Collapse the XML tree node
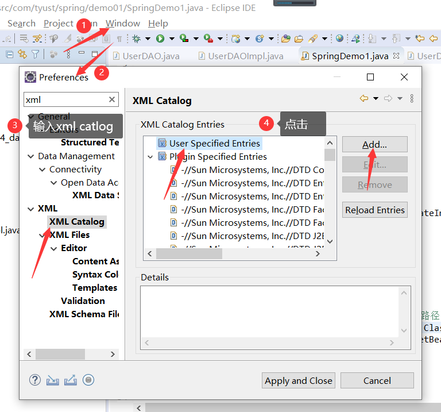Viewport: 441px width, 412px height. [x=30, y=209]
